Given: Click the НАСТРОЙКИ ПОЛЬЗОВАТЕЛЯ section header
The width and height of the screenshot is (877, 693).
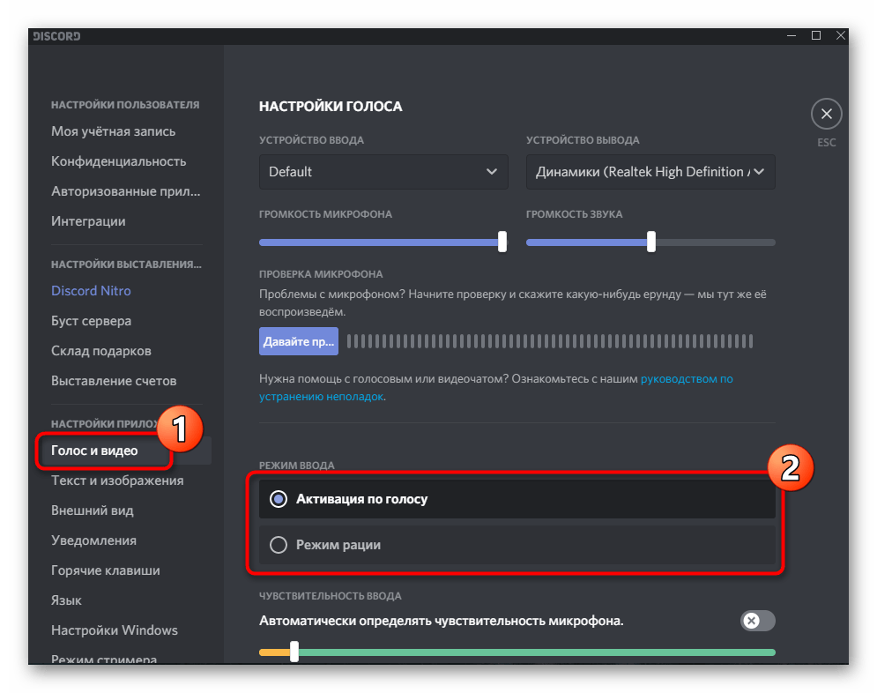Looking at the screenshot, I should (x=125, y=105).
